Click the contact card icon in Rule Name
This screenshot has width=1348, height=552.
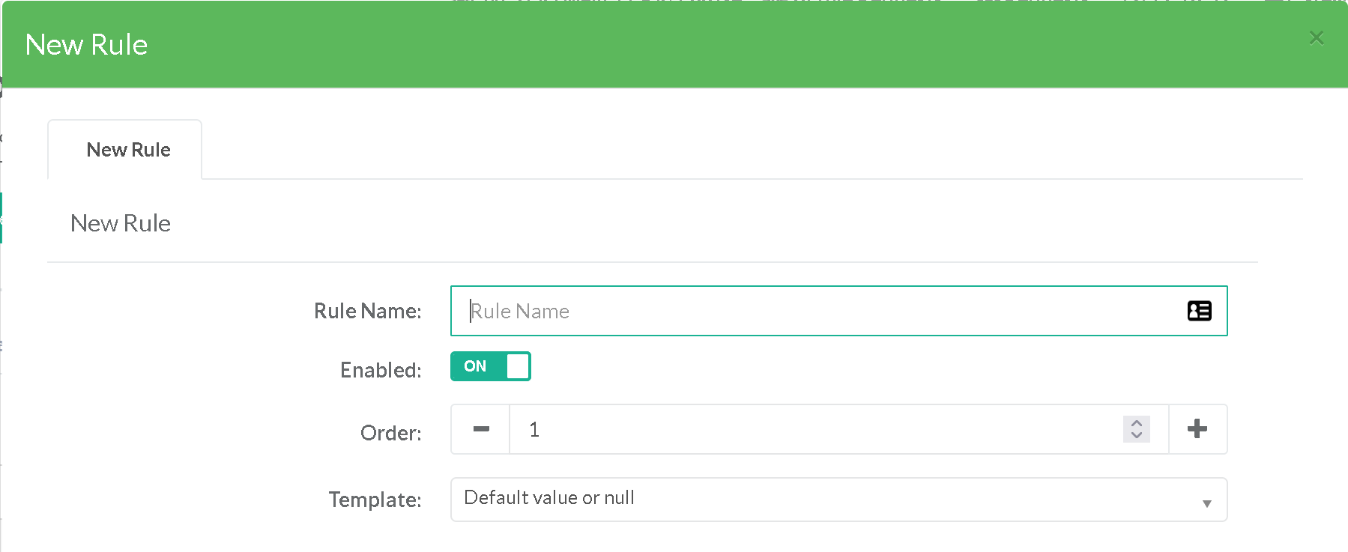[1199, 311]
